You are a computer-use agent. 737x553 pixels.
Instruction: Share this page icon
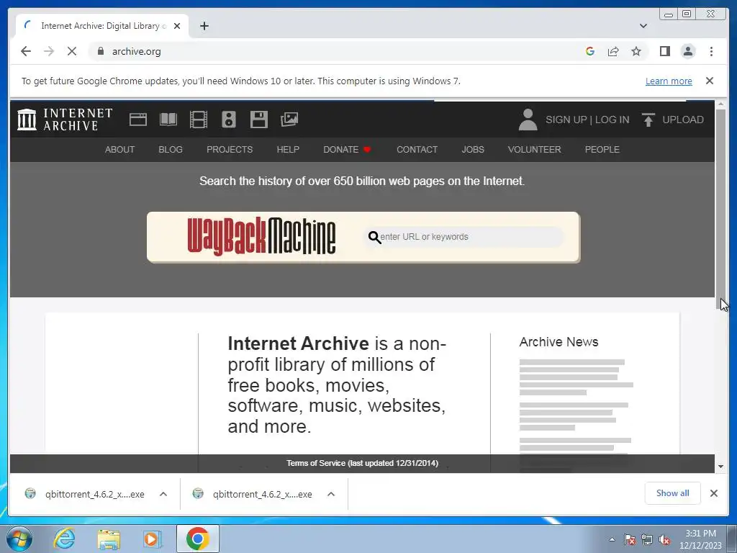(613, 51)
